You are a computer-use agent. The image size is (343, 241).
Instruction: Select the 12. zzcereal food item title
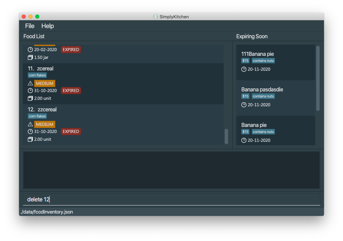[42, 109]
